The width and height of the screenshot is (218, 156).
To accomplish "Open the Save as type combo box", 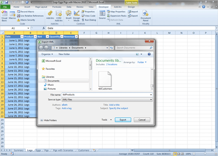I will 107,100.
